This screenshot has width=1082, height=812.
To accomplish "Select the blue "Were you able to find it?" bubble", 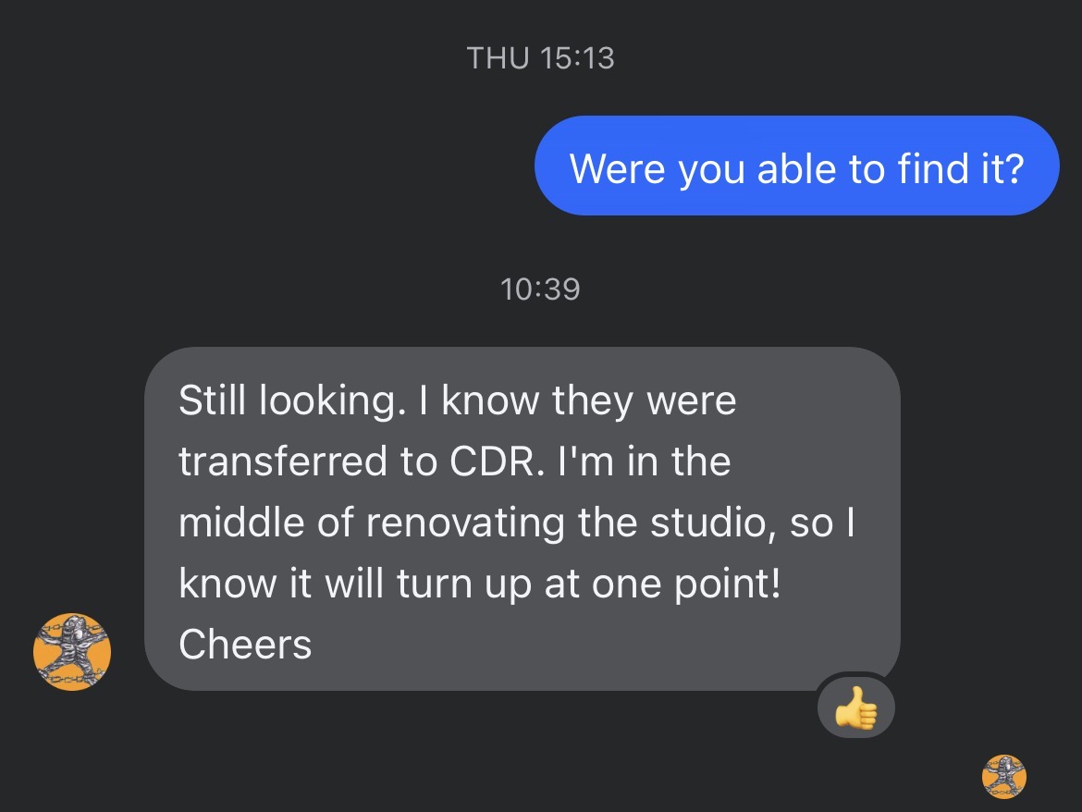I will (x=796, y=166).
